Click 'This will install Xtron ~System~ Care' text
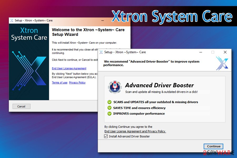 pyautogui.click(x=84, y=43)
